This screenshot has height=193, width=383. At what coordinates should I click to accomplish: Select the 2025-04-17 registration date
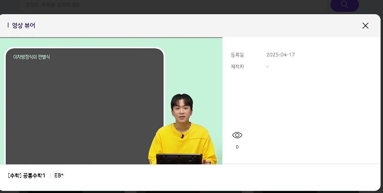281,55
